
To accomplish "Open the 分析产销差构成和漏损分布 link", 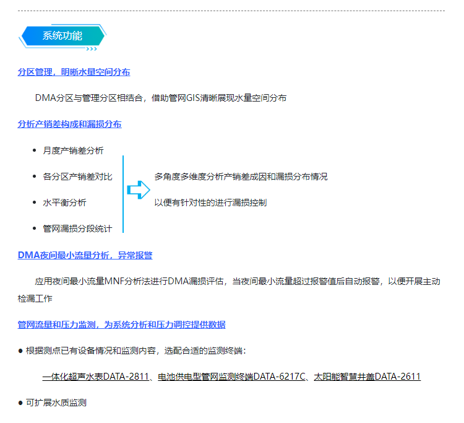I will (x=69, y=124).
